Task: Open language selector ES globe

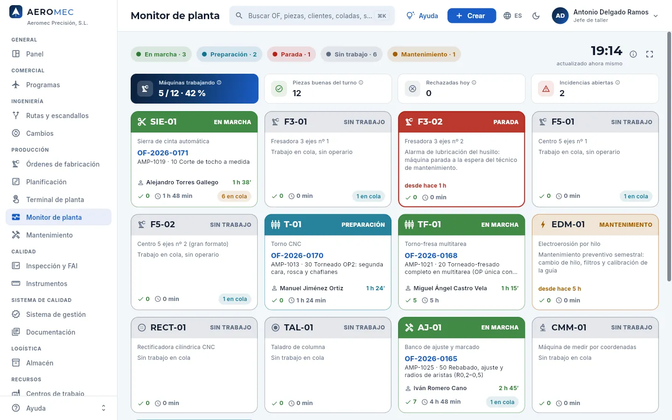Action: tap(512, 15)
